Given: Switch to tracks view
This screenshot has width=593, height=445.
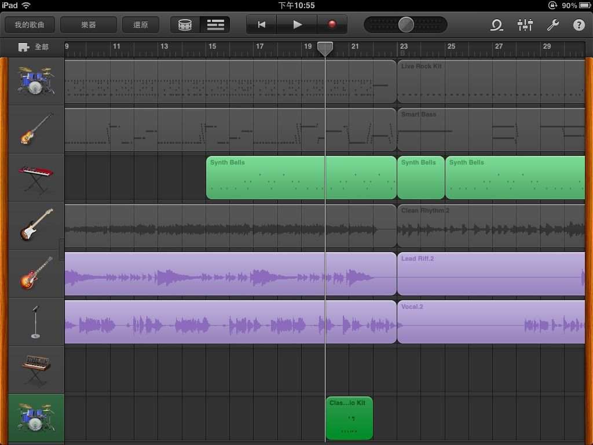Looking at the screenshot, I should (x=215, y=25).
